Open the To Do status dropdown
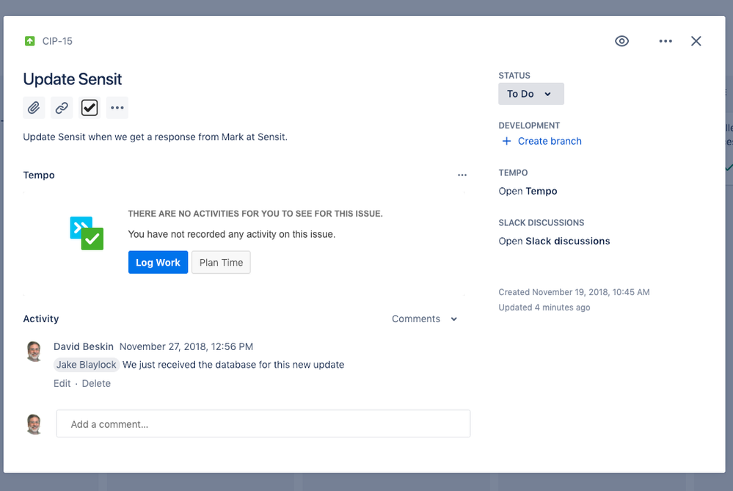This screenshot has height=491, width=733. (x=530, y=93)
